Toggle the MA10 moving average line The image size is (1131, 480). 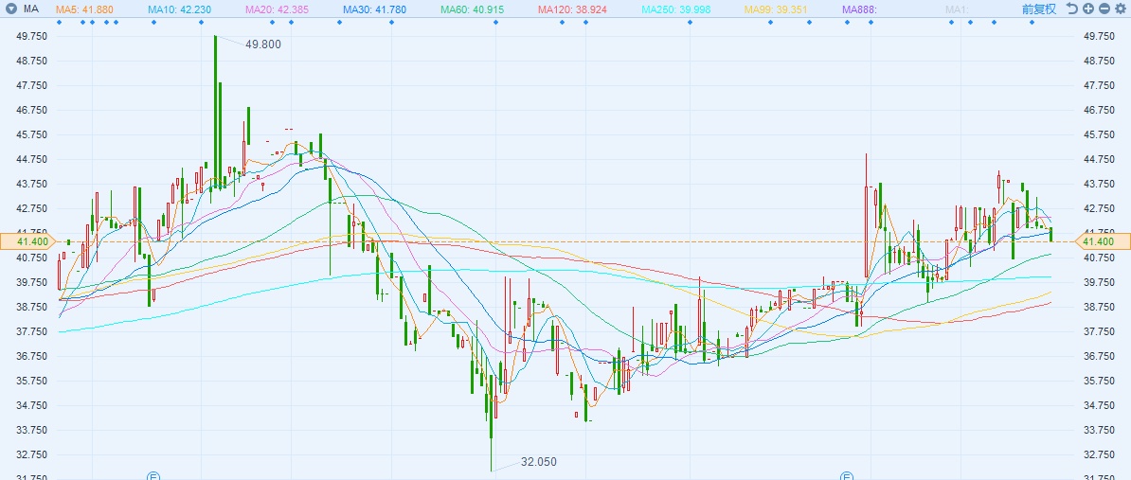[x=177, y=9]
